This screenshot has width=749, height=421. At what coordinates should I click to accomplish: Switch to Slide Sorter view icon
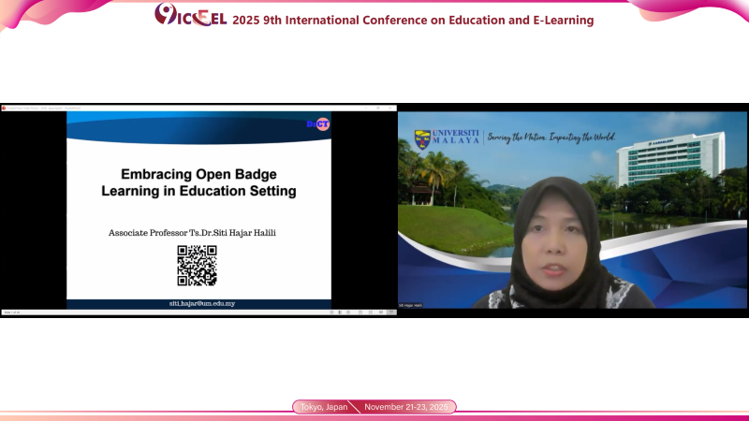tap(371, 312)
